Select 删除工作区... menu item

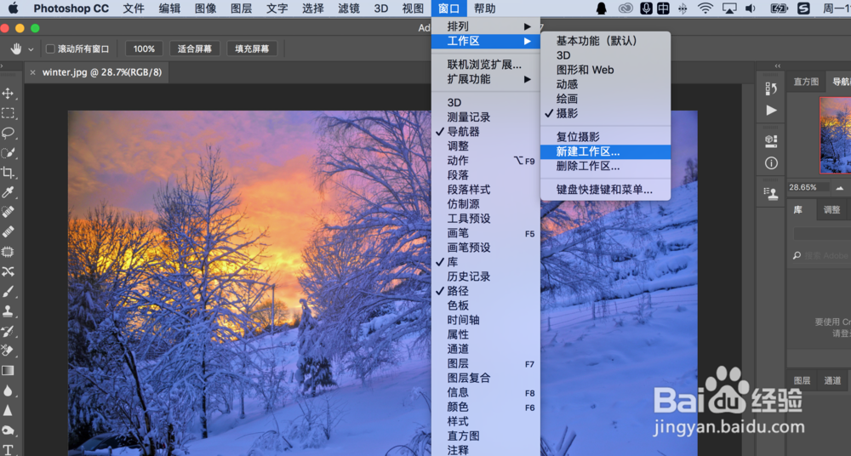(606, 166)
